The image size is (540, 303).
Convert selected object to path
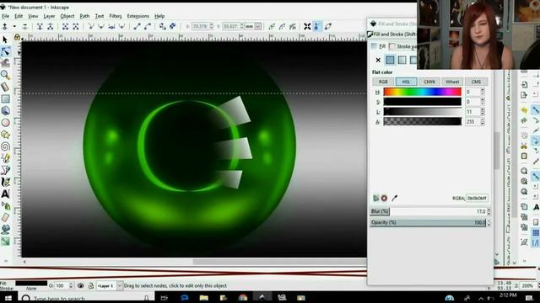pyautogui.click(x=163, y=26)
